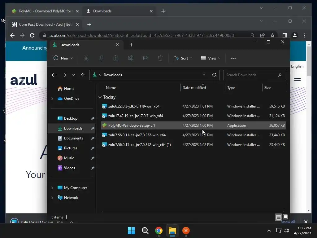Open Chrome profile avatar menu
The height and width of the screenshot is (238, 317).
295,35
